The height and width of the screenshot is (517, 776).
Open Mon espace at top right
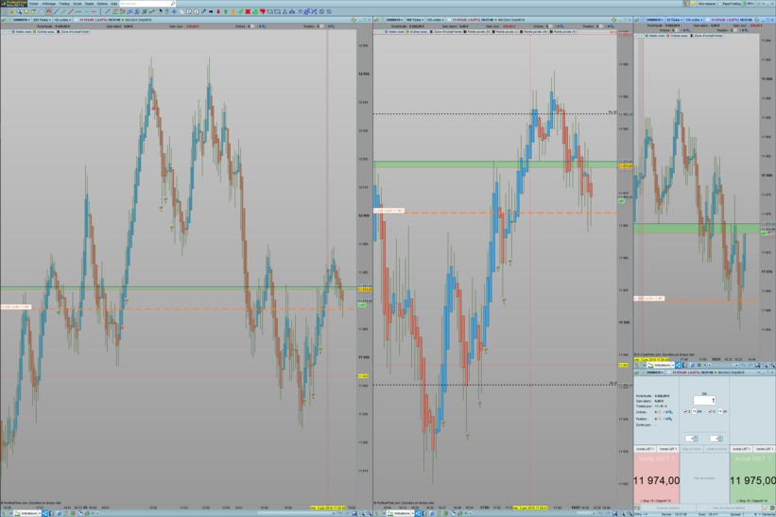tap(707, 4)
